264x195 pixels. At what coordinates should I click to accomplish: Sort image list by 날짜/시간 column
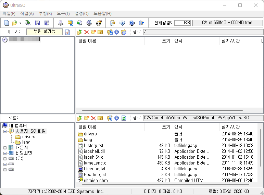tap(239, 41)
